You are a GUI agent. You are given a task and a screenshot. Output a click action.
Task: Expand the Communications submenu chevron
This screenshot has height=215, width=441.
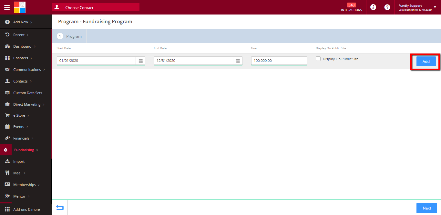coord(44,70)
